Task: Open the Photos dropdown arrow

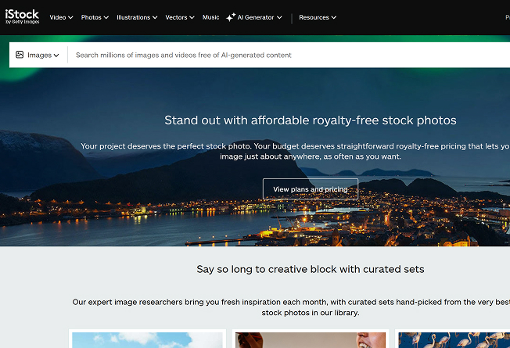Action: (x=106, y=17)
